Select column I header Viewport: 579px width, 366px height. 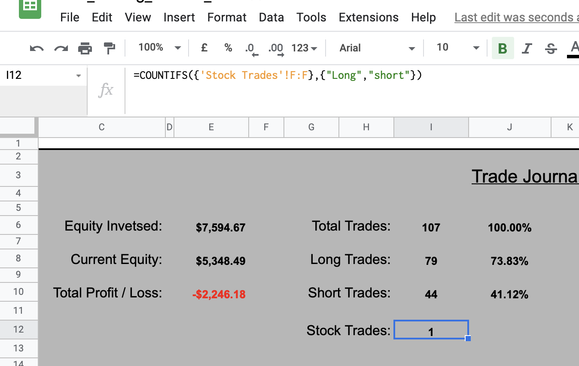click(431, 127)
